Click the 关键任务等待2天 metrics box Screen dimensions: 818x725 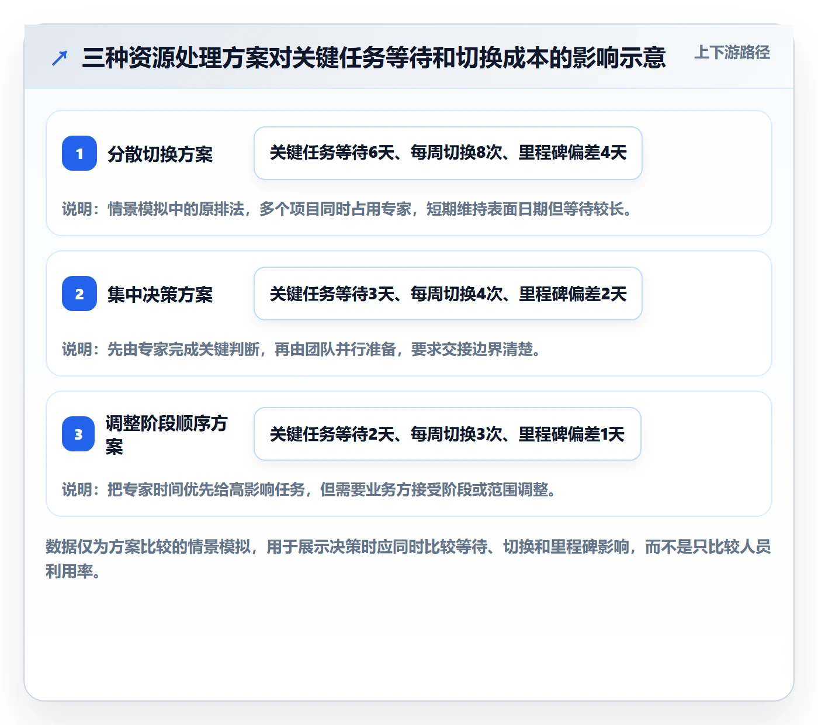tap(448, 434)
